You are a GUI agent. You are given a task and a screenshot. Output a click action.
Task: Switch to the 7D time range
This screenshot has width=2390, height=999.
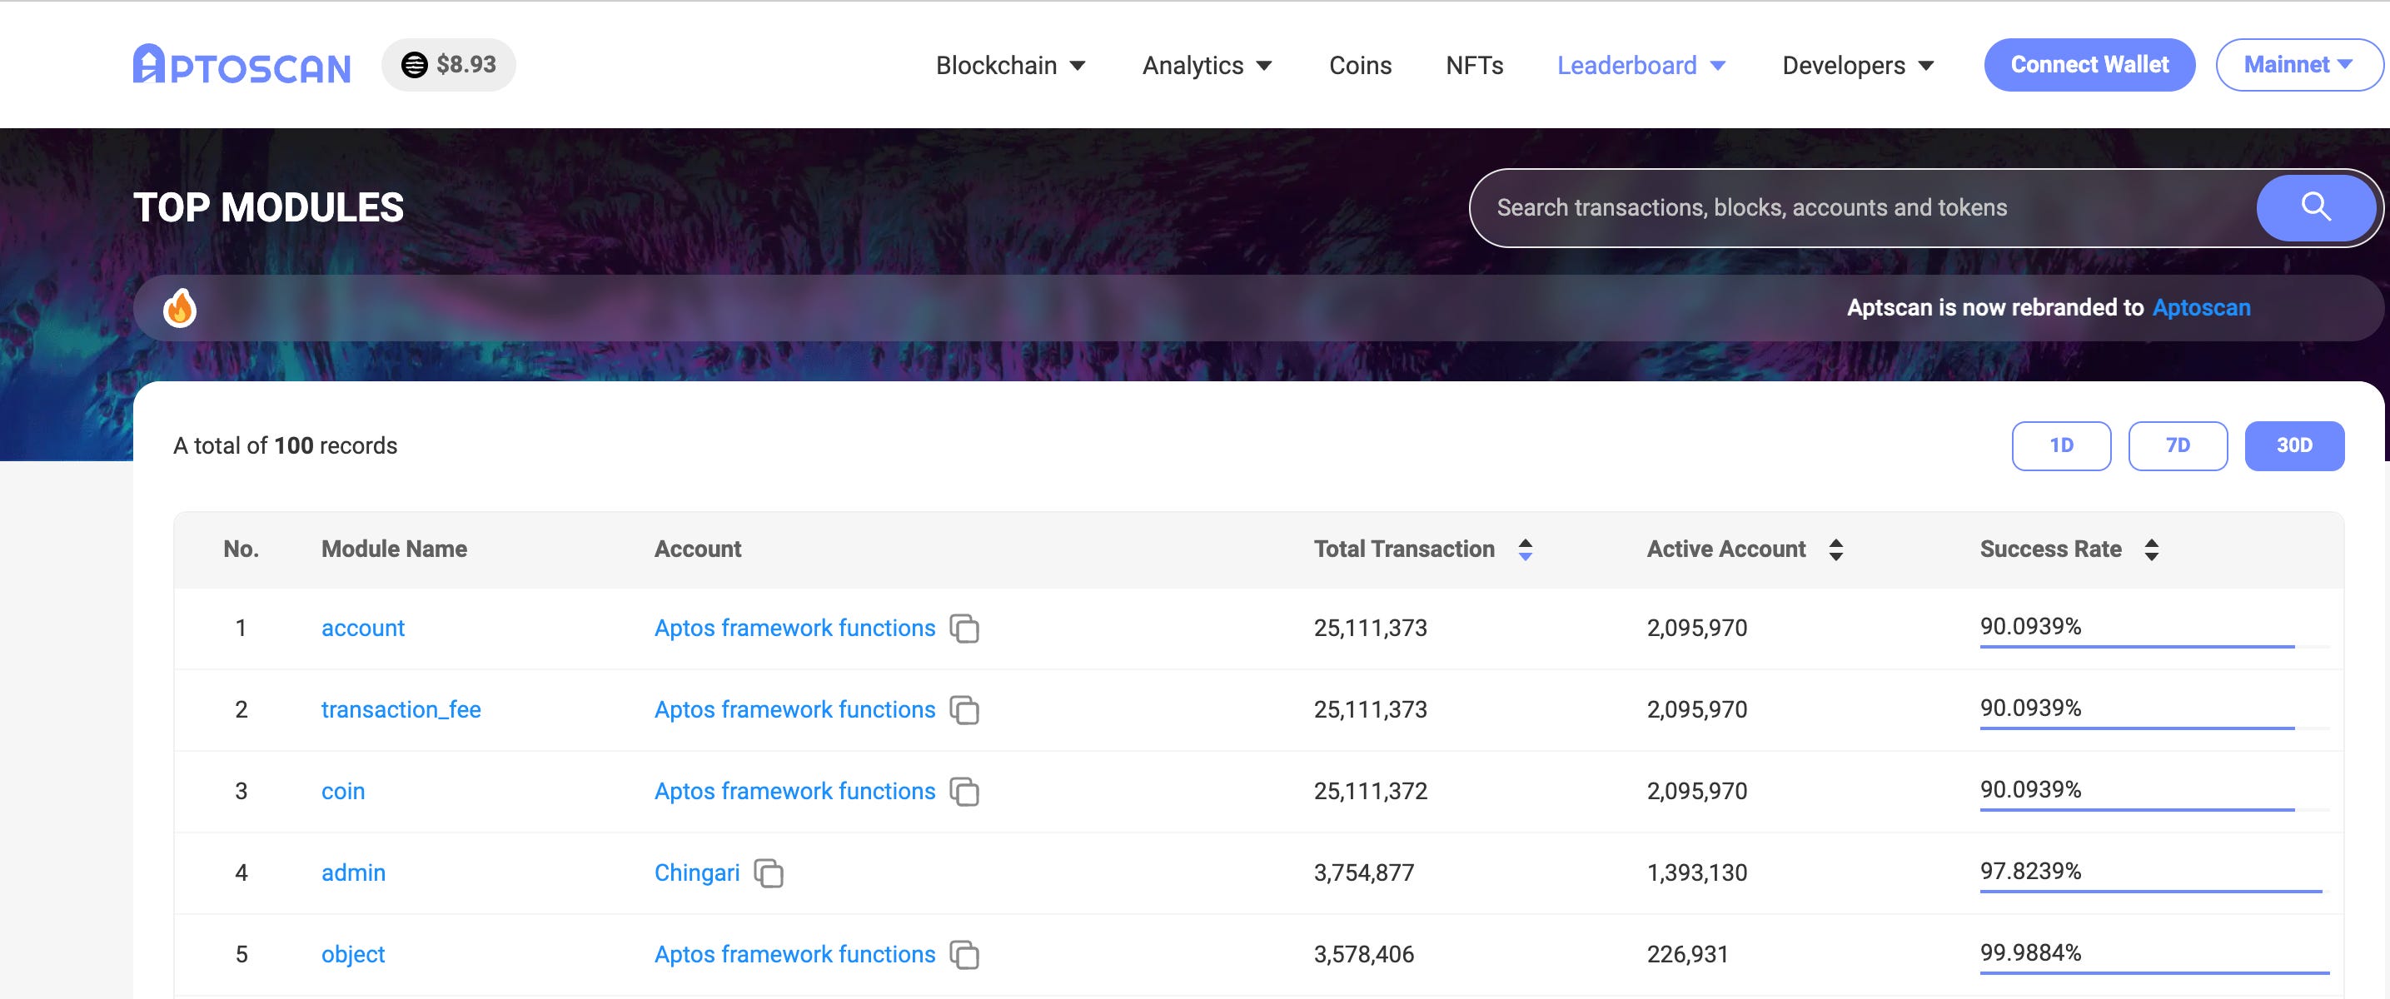coord(2178,446)
